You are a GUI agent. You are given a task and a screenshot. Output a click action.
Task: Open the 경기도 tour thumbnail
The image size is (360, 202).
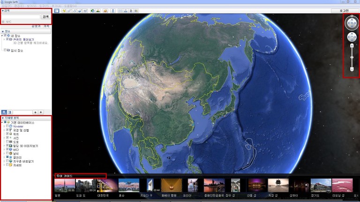point(321,186)
